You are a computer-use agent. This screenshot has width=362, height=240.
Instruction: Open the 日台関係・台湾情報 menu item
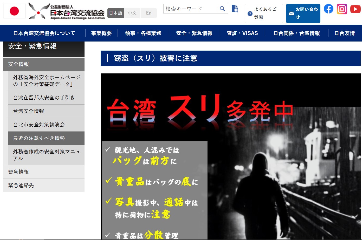click(x=296, y=33)
